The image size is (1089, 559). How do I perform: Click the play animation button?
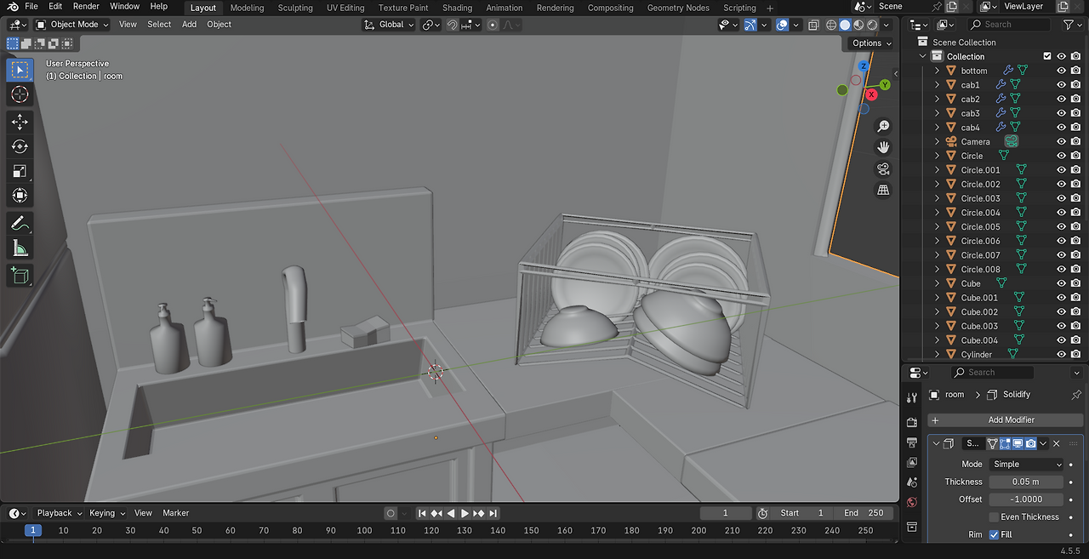[465, 513]
